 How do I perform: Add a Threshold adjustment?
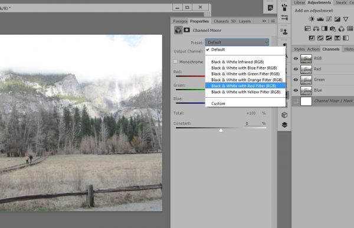329,38
